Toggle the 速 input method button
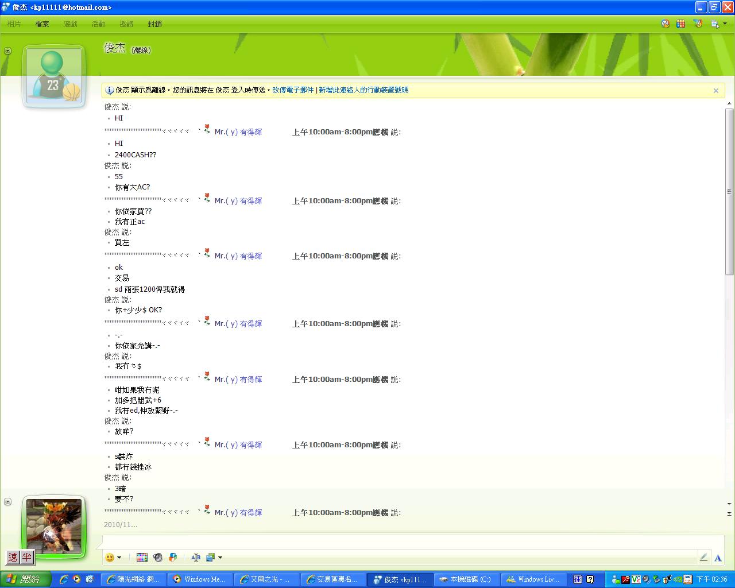 coord(13,557)
